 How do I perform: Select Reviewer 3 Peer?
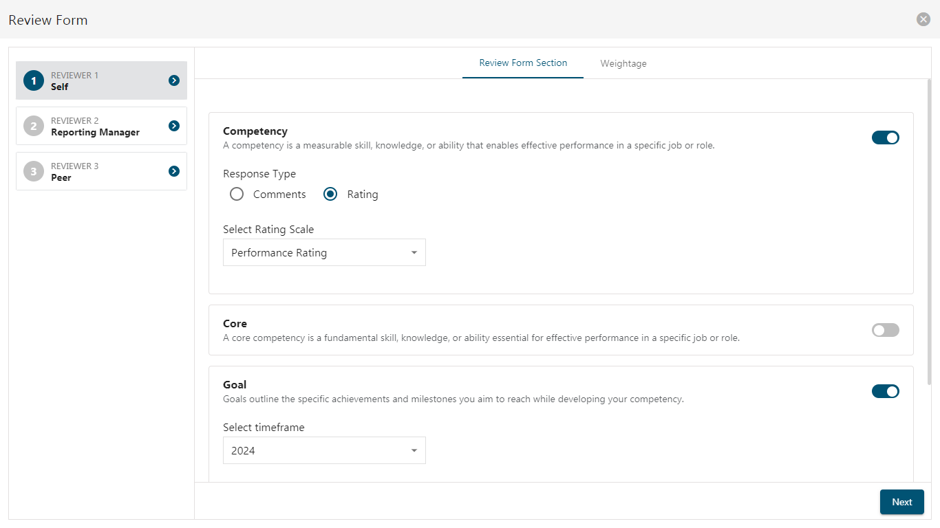101,171
